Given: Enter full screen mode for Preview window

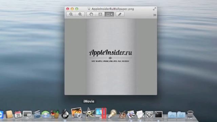Looking at the screenshot, I should [x=155, y=9].
